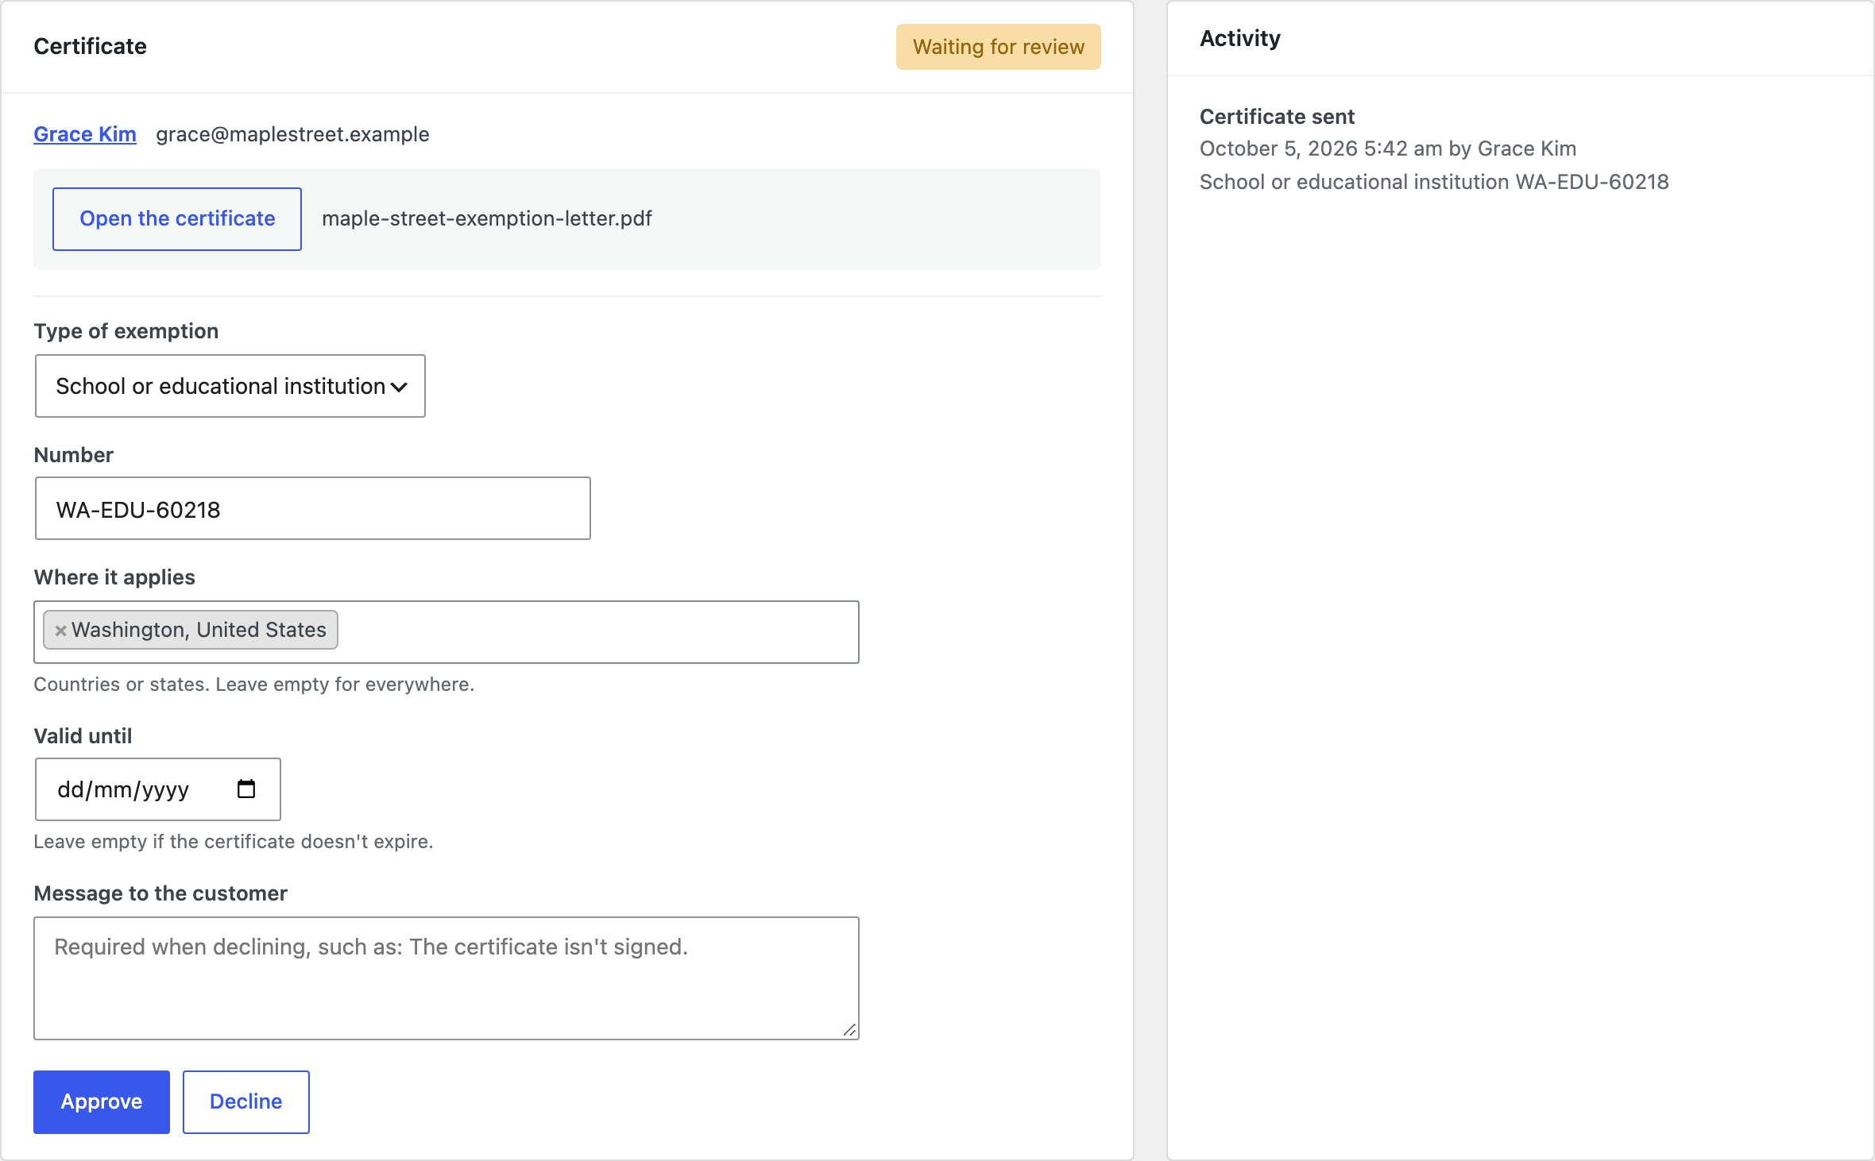Click the Type of exemption label
The width and height of the screenshot is (1875, 1161).
tap(126, 331)
